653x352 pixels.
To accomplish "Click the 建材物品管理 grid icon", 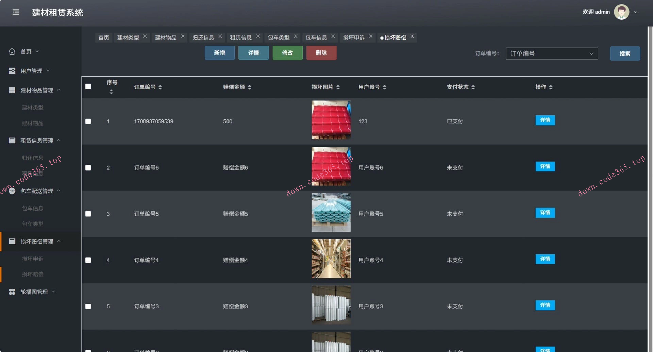I will click(x=12, y=90).
